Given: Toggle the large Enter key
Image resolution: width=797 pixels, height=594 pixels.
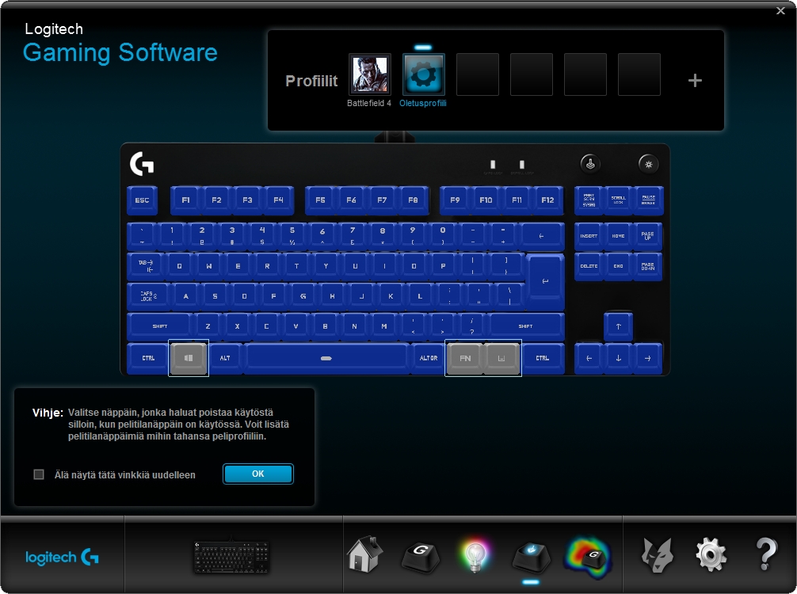Looking at the screenshot, I should (x=545, y=281).
